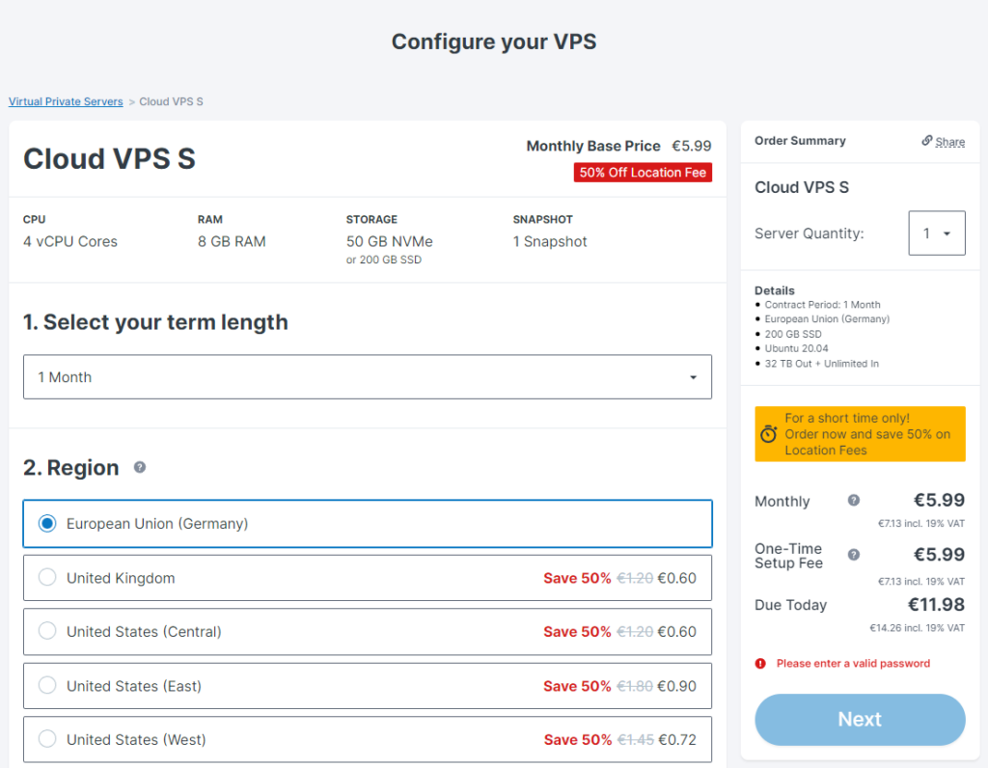
Task: Open the Region help question mark icon
Action: point(139,468)
